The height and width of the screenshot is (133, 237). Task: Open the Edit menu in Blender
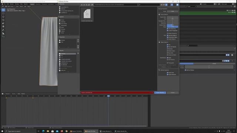[x=8, y=4]
